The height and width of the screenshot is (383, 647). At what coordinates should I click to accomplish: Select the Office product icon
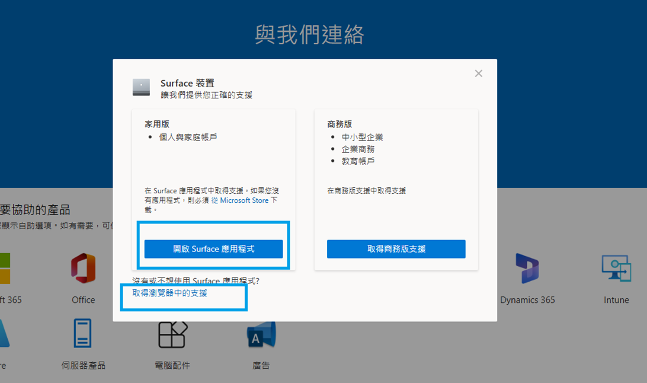point(84,268)
